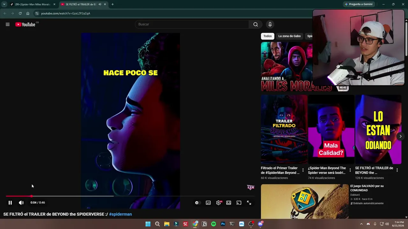This screenshot has width=408, height=229.
Task: Open the Mala Calidad? short thumbnail
Action: point(331,129)
